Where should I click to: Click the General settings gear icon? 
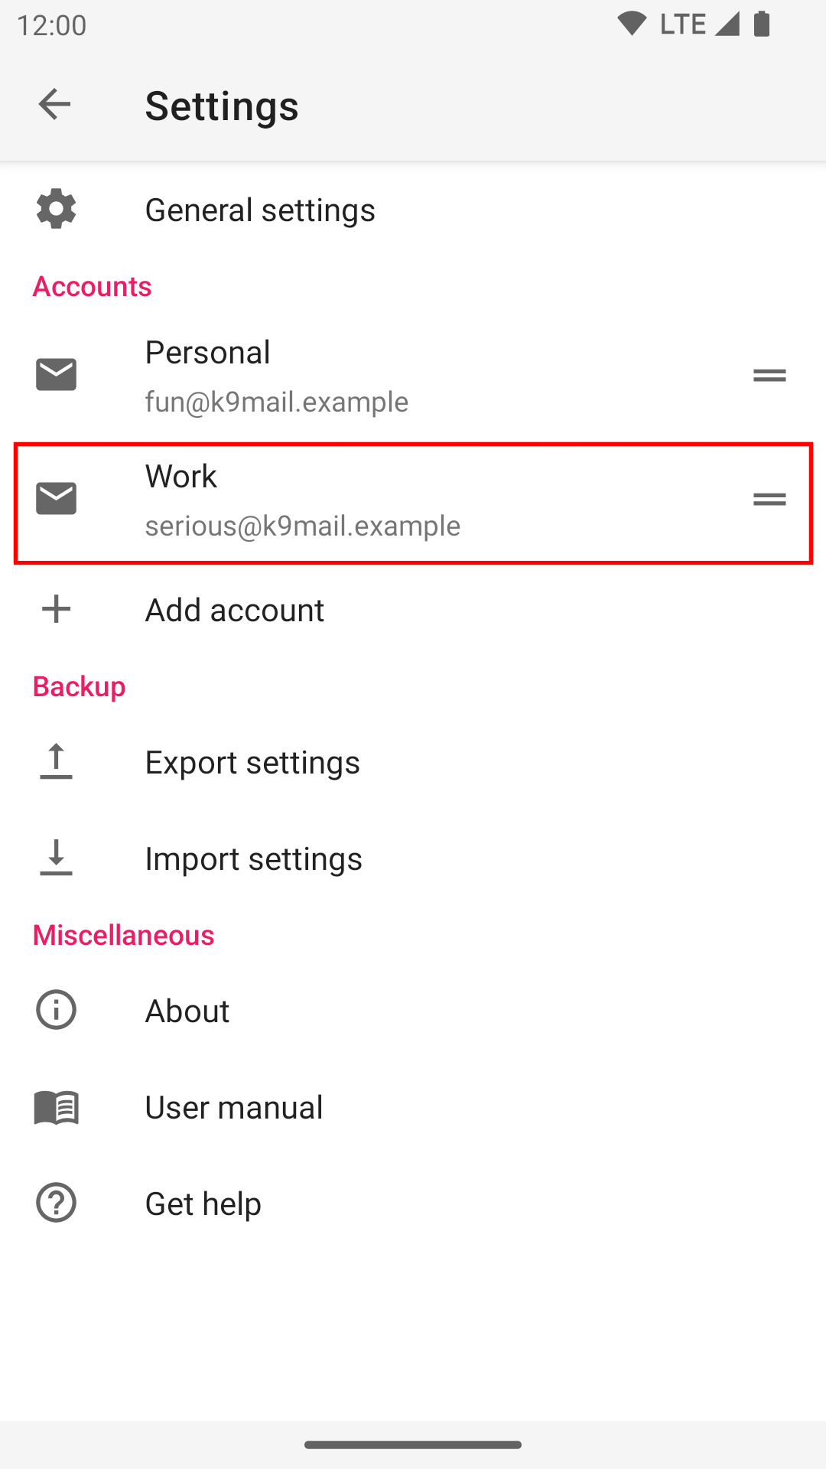tap(56, 209)
